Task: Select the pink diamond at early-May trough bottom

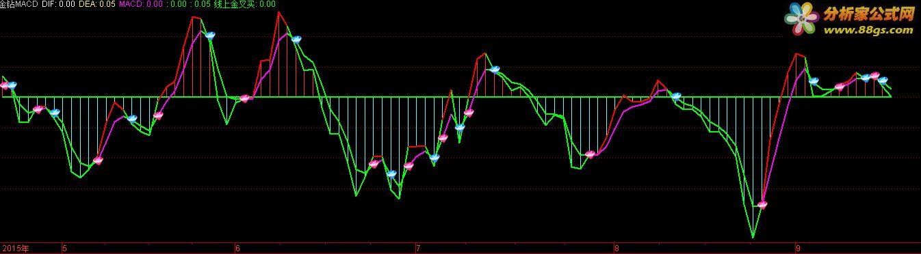Action: click(x=98, y=160)
